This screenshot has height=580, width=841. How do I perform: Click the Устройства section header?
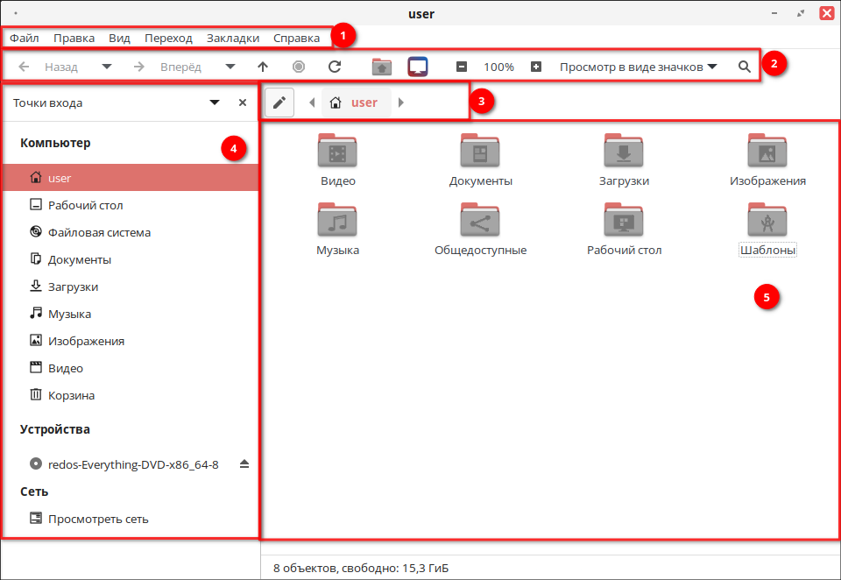tap(54, 429)
